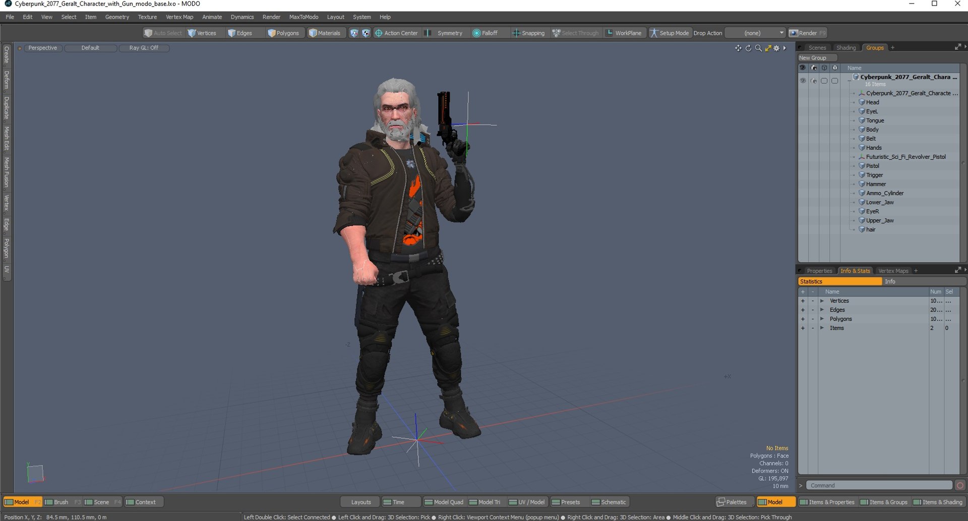Click the Model Quad layout button
Screen dimensions: 968x521
(x=444, y=502)
